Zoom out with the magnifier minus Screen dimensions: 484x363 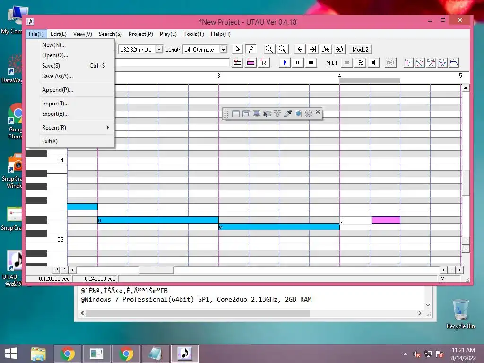[x=283, y=49]
